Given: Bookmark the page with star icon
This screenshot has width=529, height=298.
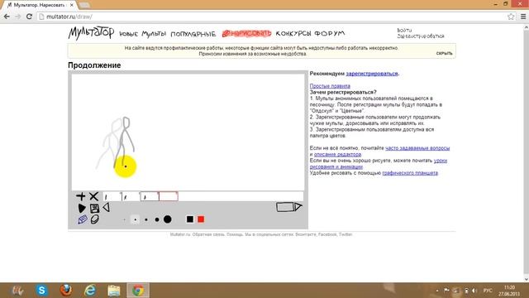Looking at the screenshot, I should click(511, 17).
